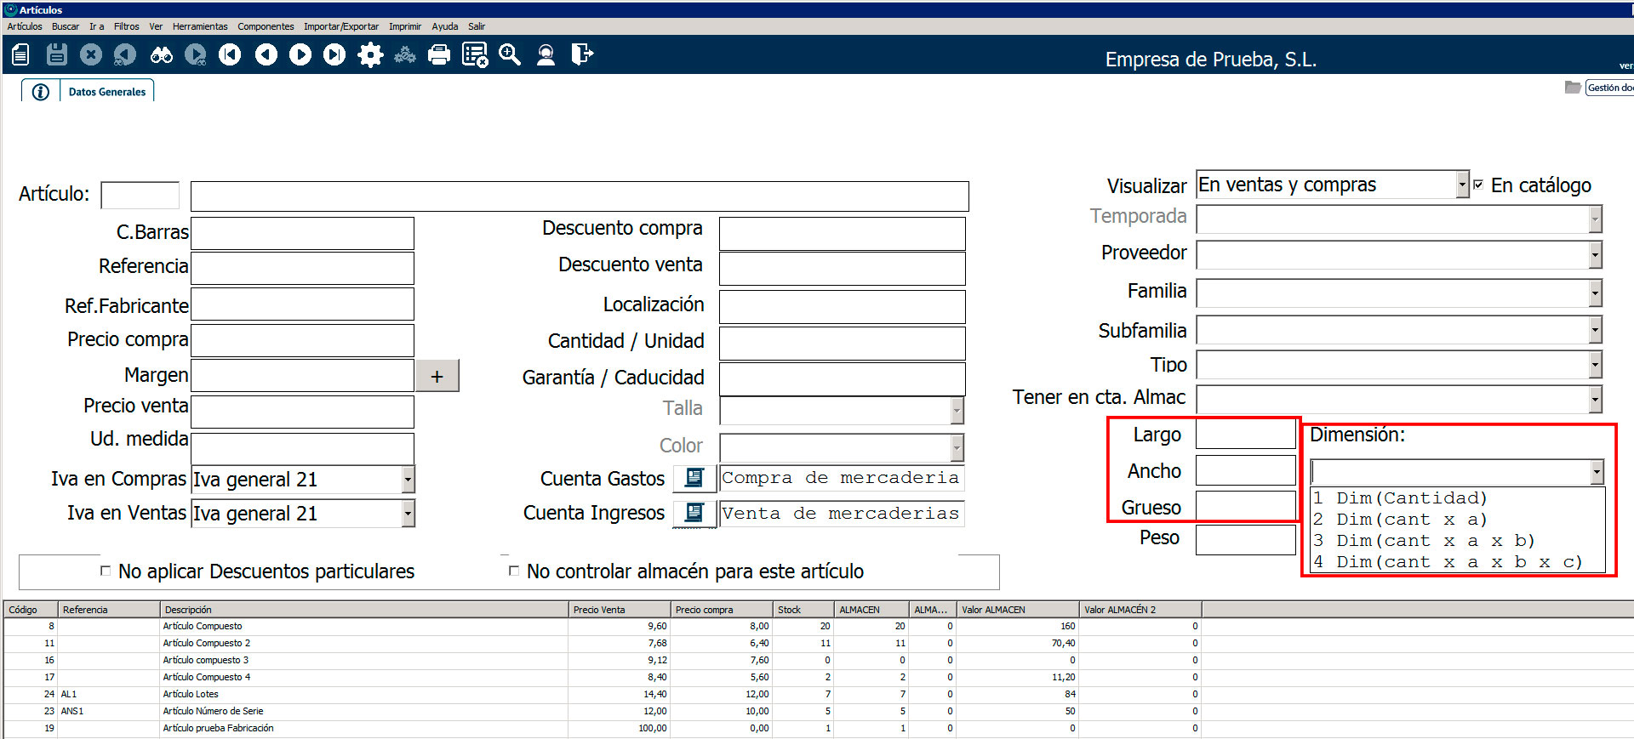
Task: Click the exit door icon
Action: pos(581,55)
